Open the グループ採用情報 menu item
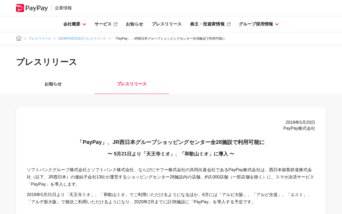Screen dimensions: 342x214 (256, 24)
